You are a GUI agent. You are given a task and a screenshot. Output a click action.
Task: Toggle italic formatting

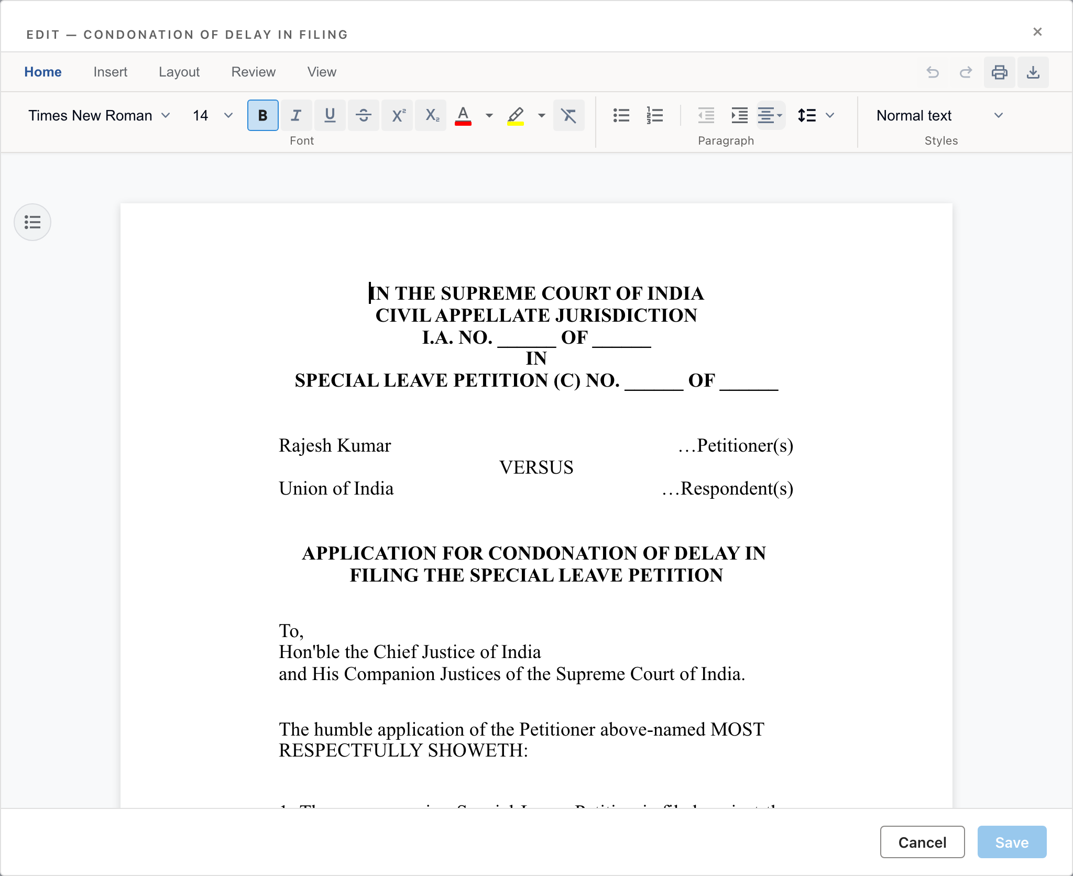pos(296,115)
